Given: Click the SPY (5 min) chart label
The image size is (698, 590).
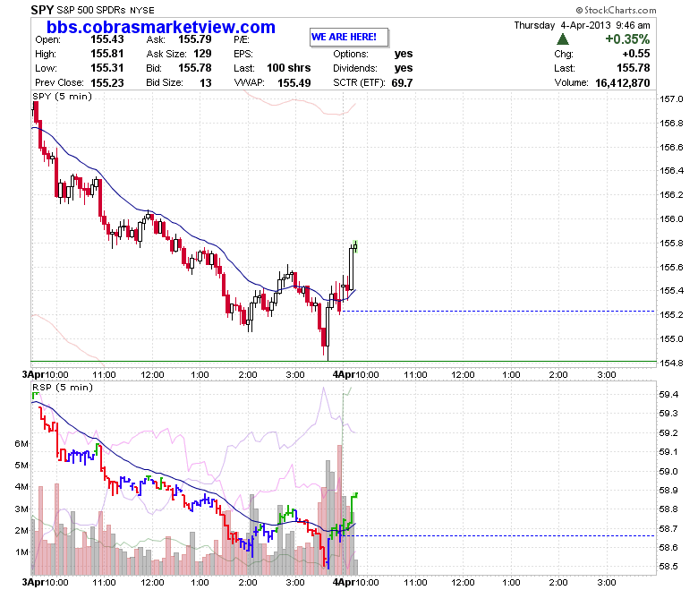Looking at the screenshot, I should click(63, 96).
